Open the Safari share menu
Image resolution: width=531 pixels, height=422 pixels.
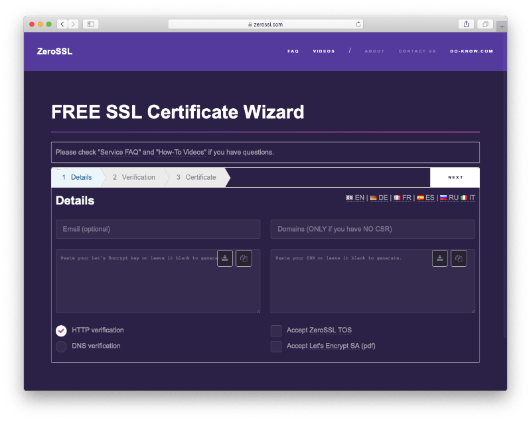click(x=467, y=24)
